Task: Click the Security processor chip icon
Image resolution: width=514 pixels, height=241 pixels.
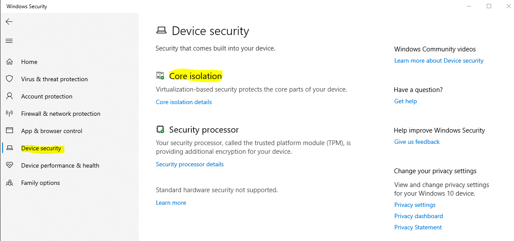Action: [160, 130]
